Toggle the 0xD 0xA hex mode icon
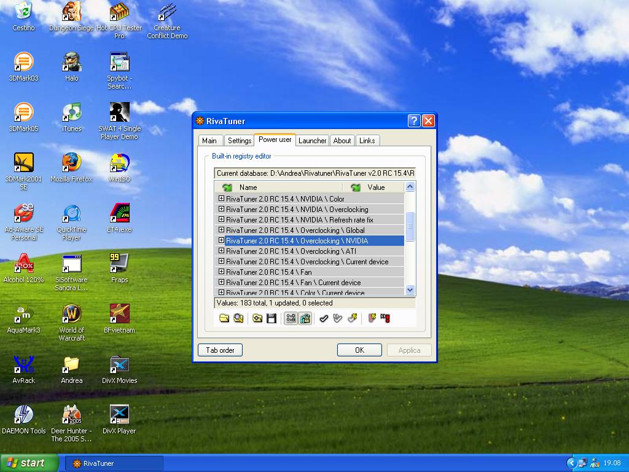This screenshot has width=629, height=472. click(x=291, y=318)
